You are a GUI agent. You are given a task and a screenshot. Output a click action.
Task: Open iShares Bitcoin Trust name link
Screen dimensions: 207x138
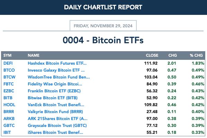[x=55, y=132]
